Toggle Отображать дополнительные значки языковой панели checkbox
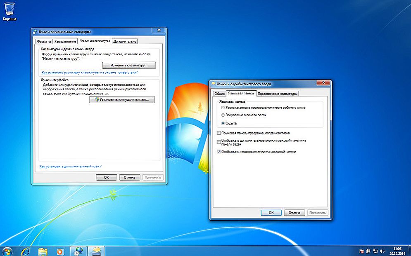The height and width of the screenshot is (256, 411). [219, 142]
